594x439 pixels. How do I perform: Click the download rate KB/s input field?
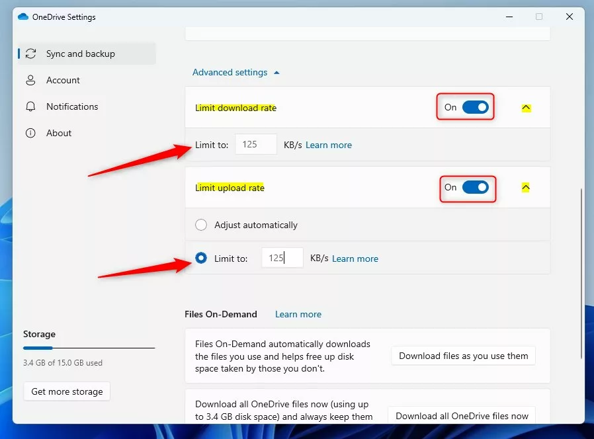coord(256,144)
